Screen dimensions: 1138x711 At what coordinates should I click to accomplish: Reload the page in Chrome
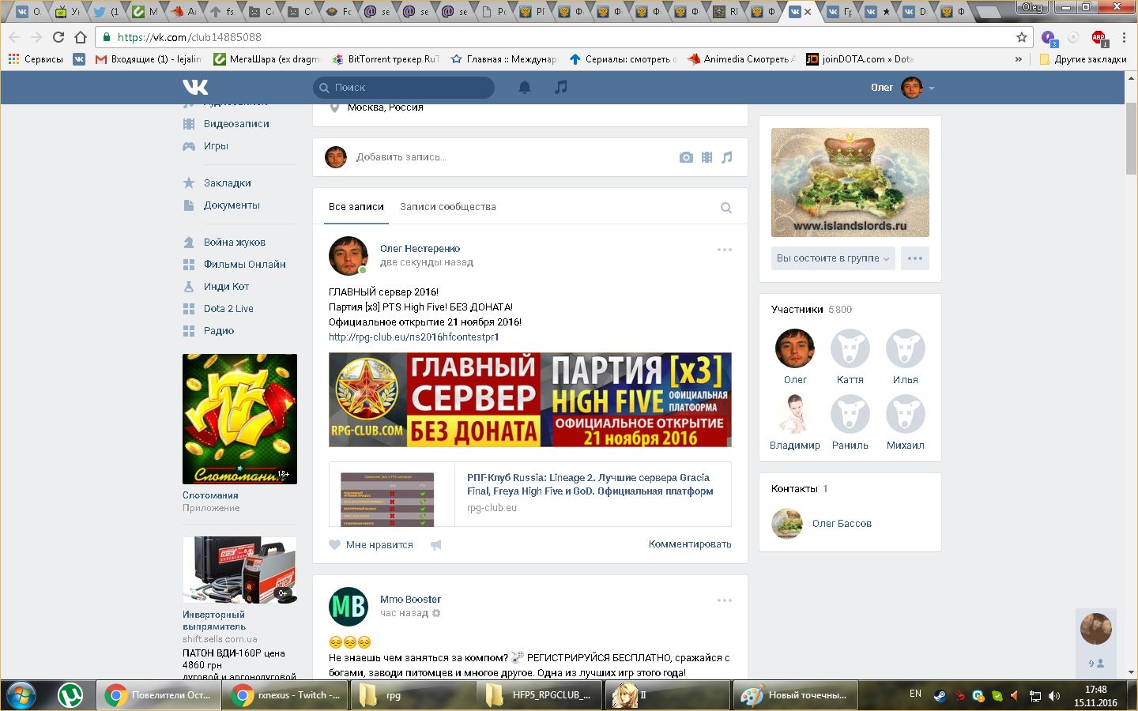click(x=58, y=37)
